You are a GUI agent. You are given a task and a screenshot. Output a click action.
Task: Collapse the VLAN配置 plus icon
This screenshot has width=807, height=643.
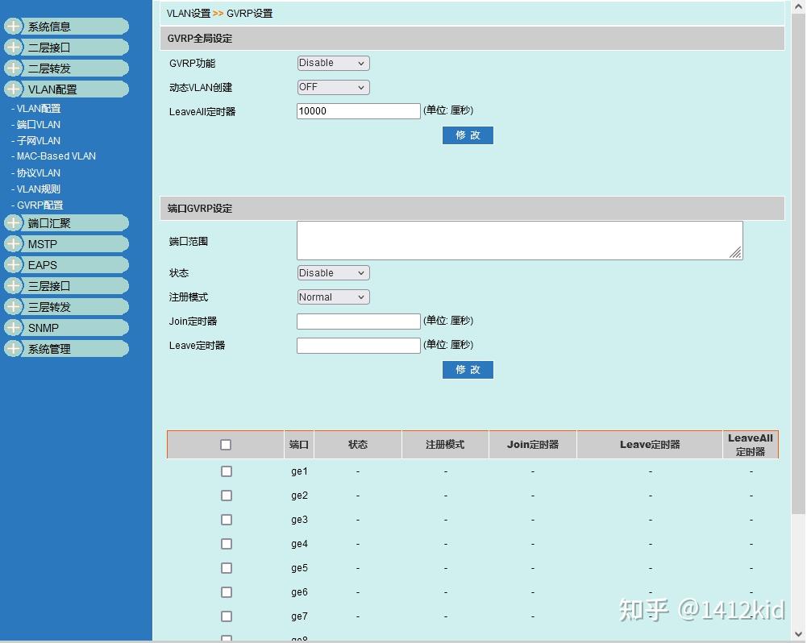click(14, 89)
